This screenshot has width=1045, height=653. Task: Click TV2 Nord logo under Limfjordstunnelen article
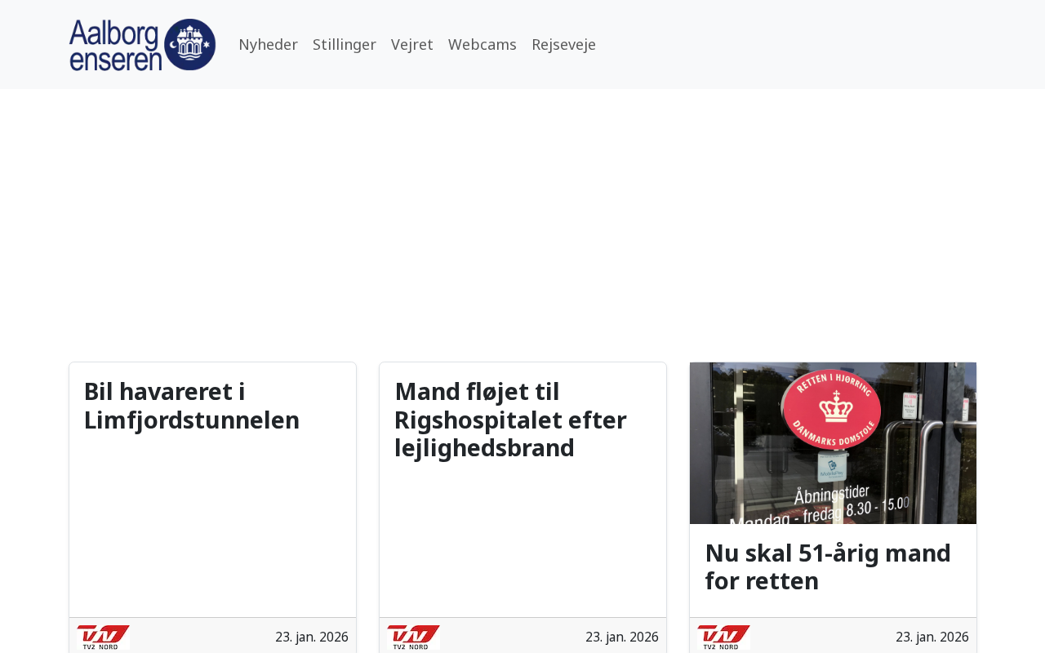coord(104,637)
